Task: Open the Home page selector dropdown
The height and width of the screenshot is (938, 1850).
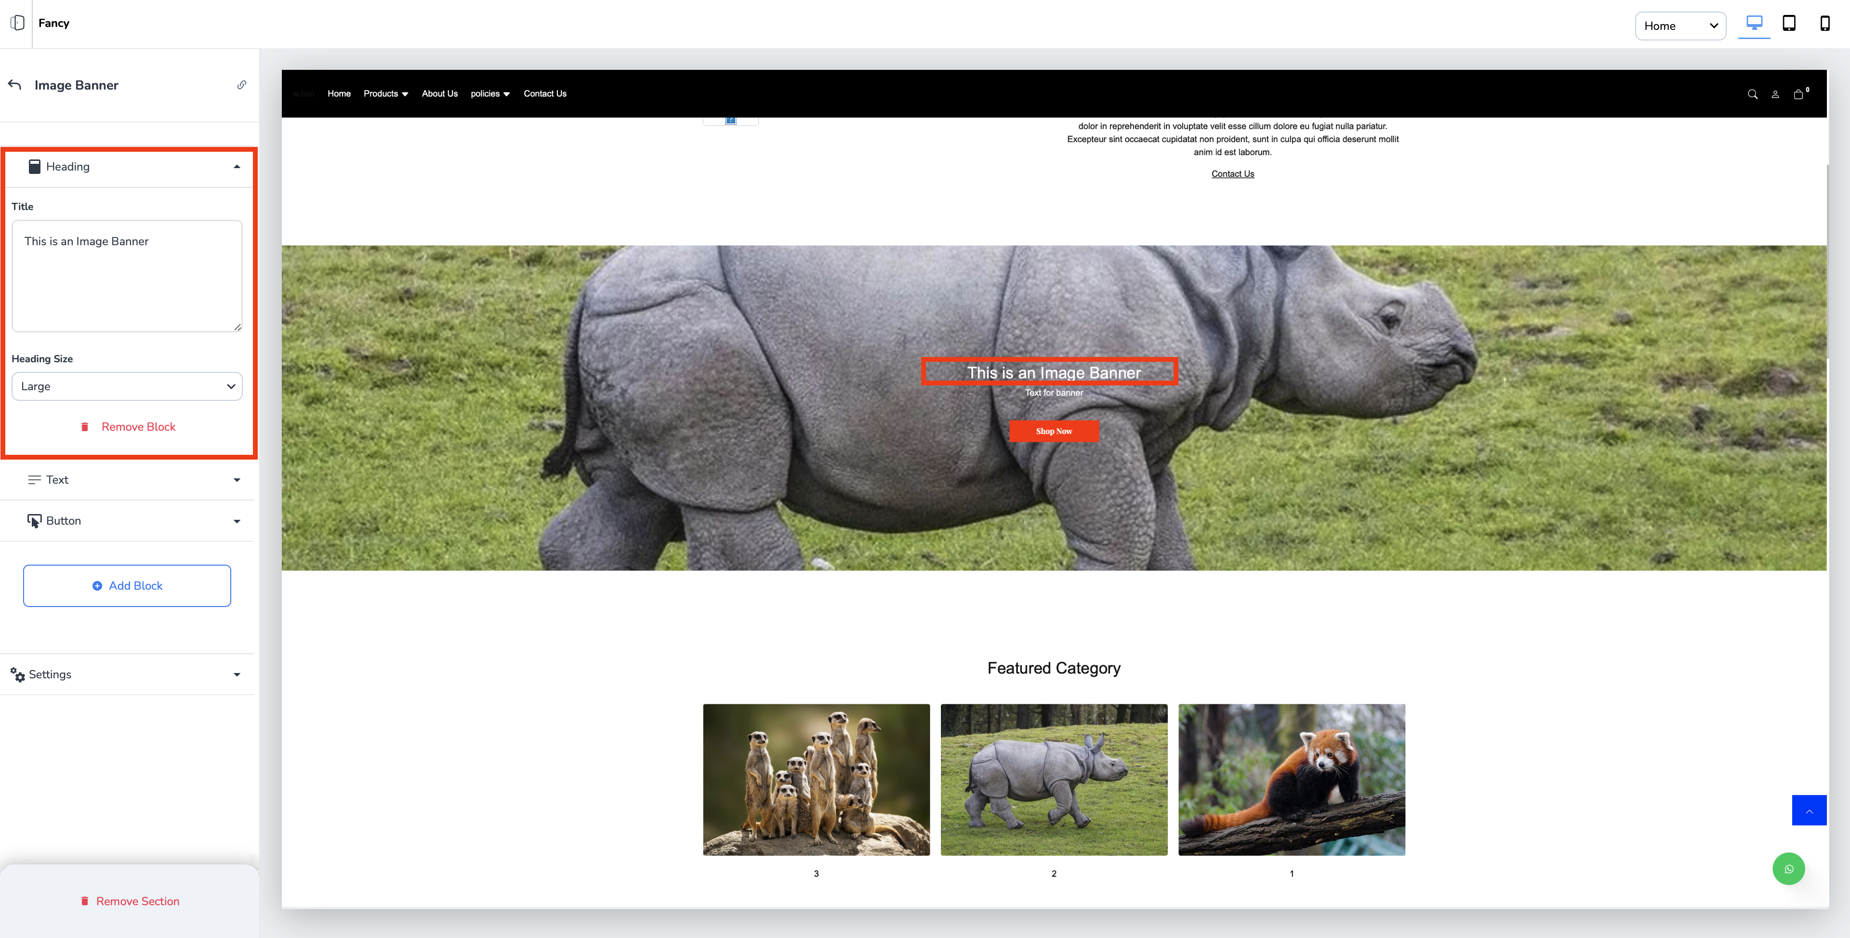Action: point(1680,26)
